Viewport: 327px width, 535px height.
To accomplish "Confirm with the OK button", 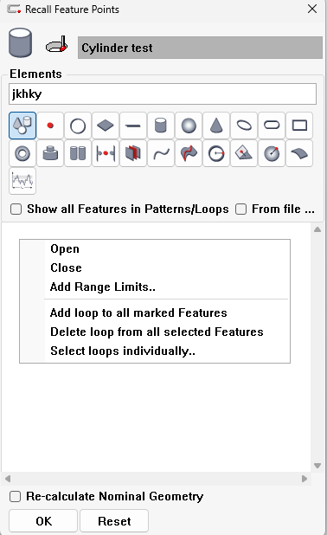I will pyautogui.click(x=43, y=521).
